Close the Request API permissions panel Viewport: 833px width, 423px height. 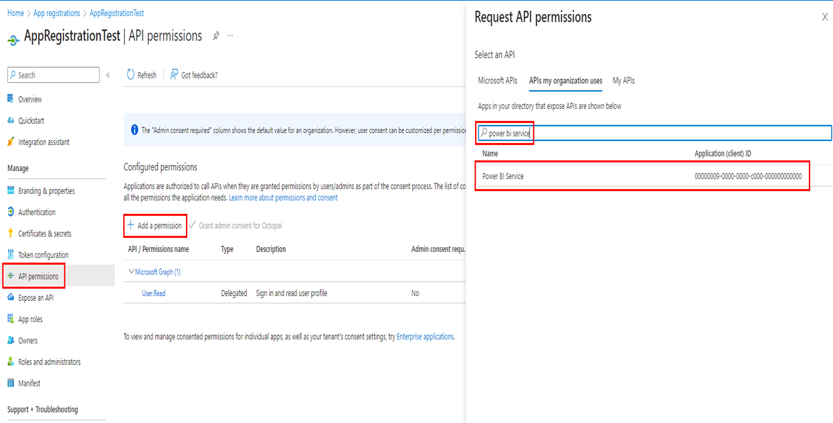pyautogui.click(x=824, y=17)
